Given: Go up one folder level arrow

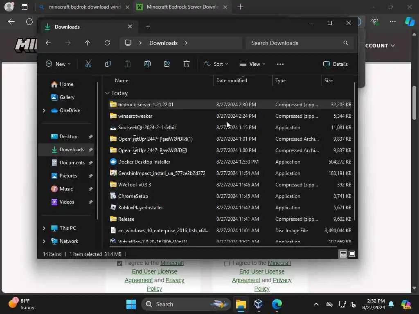Looking at the screenshot, I should point(88,43).
